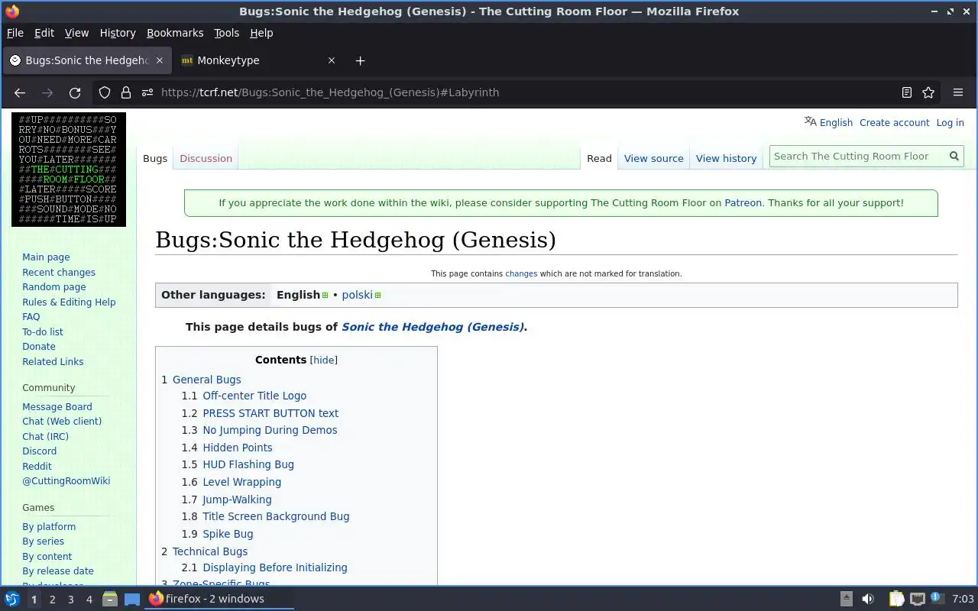Open the polski translation link
The width and height of the screenshot is (978, 611).
pos(357,295)
